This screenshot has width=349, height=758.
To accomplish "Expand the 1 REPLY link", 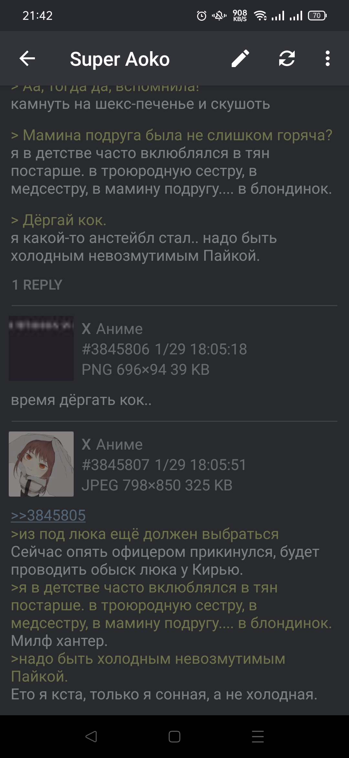I will point(37,285).
